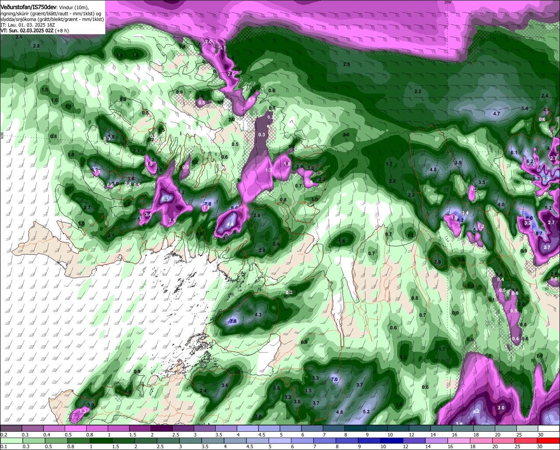Click the red swatch ending the lower legend row

pyautogui.click(x=547, y=440)
